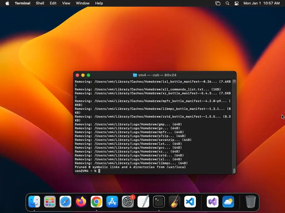
Task: Open Spotlight search magnifier
Action: 227,3
